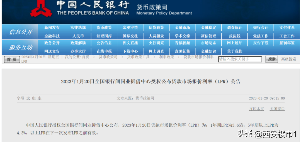This screenshot has height=142, width=301.
Task: Go to 人员招录 section
Action: 156,36
